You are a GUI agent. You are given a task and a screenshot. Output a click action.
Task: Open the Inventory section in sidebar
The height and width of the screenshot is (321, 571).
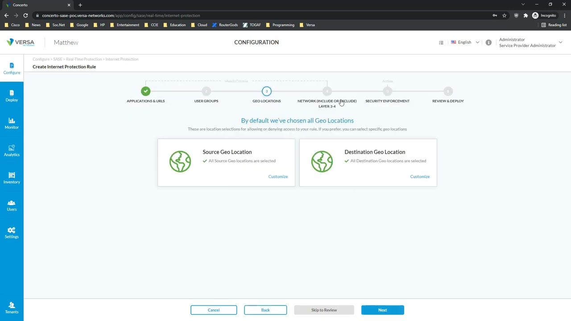[x=12, y=178]
